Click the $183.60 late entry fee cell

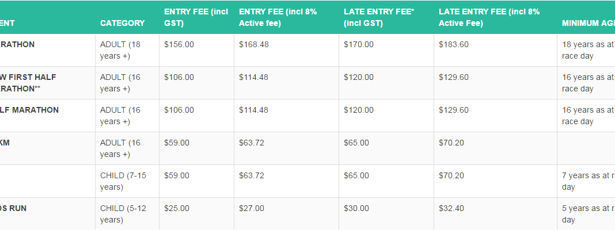[453, 45]
